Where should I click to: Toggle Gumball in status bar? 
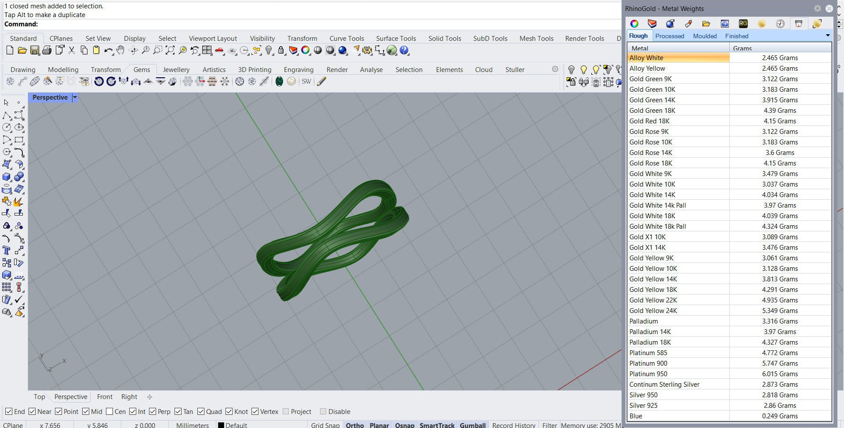(473, 425)
